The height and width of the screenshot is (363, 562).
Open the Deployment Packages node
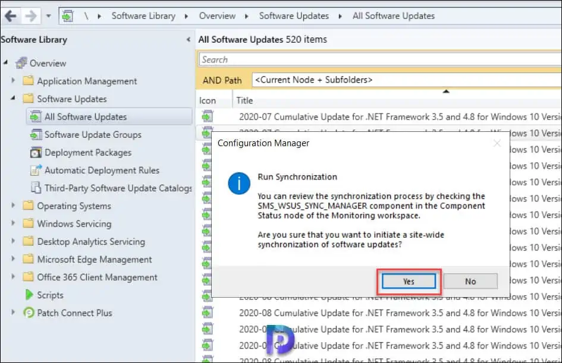(x=88, y=153)
